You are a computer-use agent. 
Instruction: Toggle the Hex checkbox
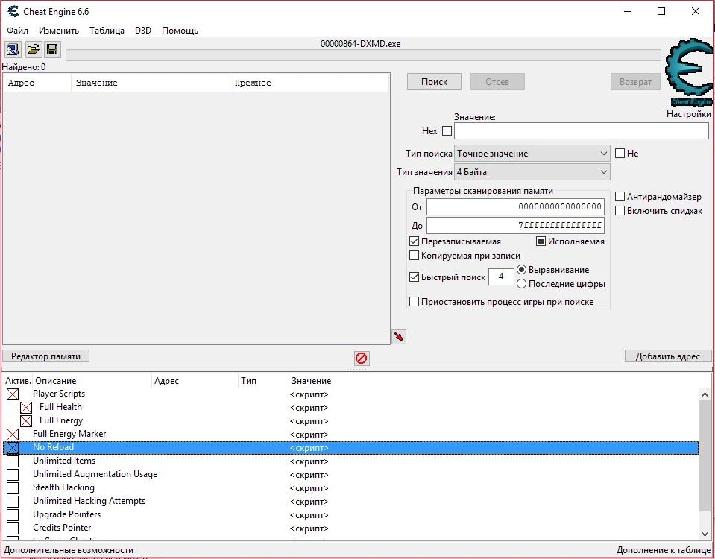[447, 131]
